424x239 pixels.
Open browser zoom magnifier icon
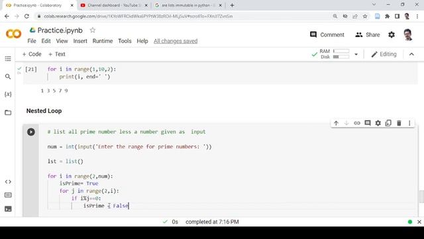(x=335, y=16)
